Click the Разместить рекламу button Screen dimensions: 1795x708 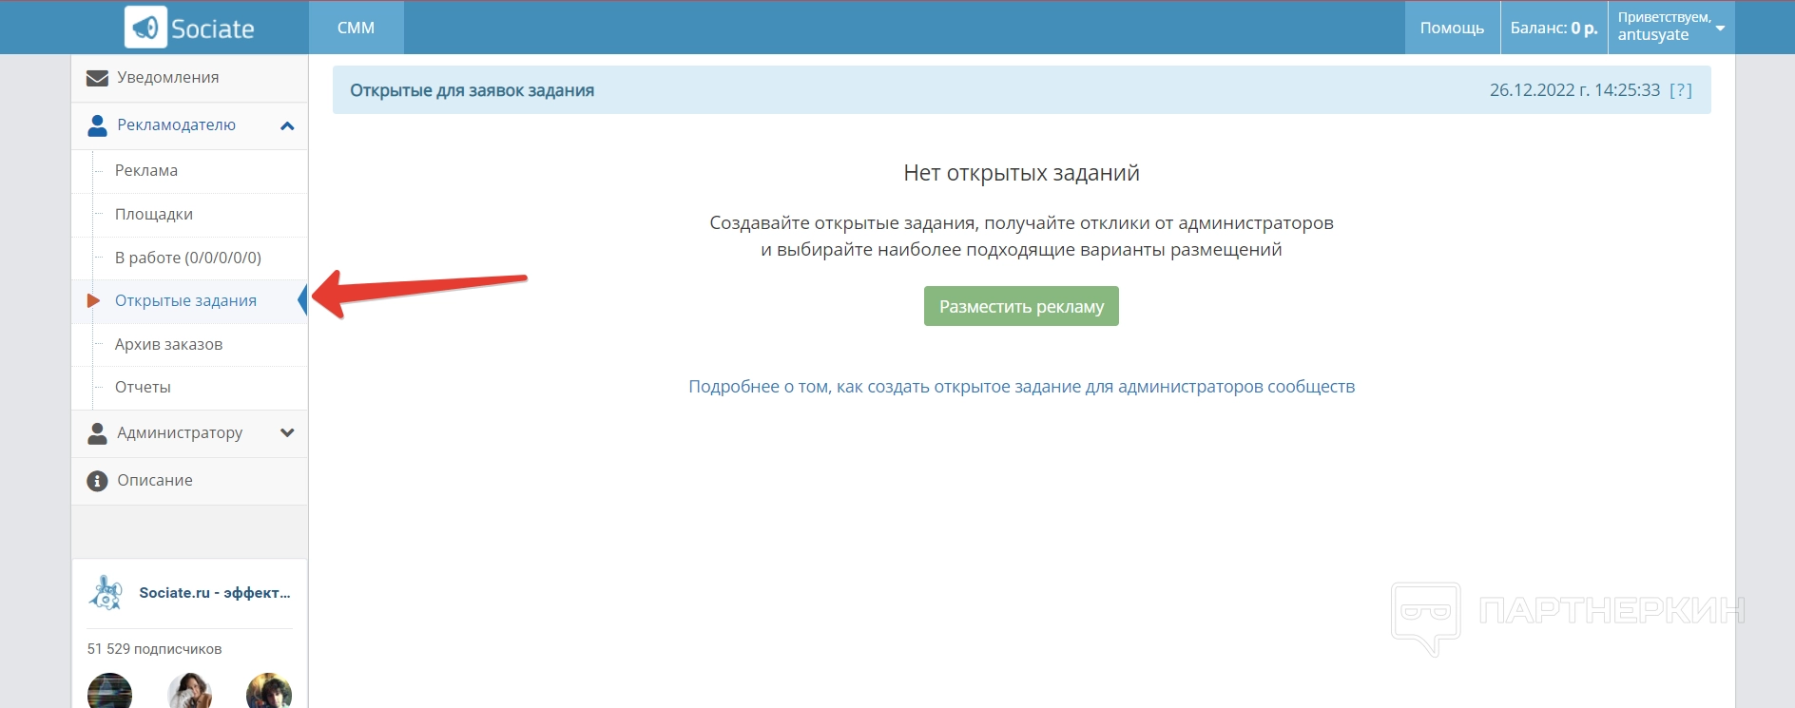click(1021, 306)
